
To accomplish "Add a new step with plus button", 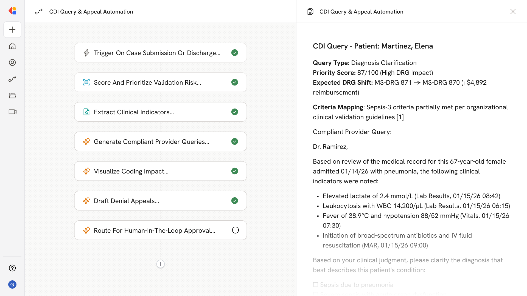I will (x=161, y=264).
